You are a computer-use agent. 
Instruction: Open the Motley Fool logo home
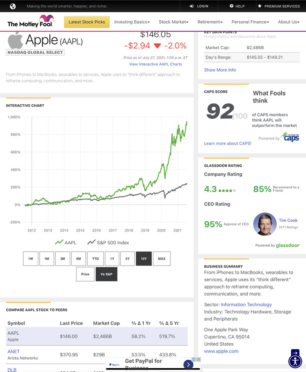click(31, 21)
